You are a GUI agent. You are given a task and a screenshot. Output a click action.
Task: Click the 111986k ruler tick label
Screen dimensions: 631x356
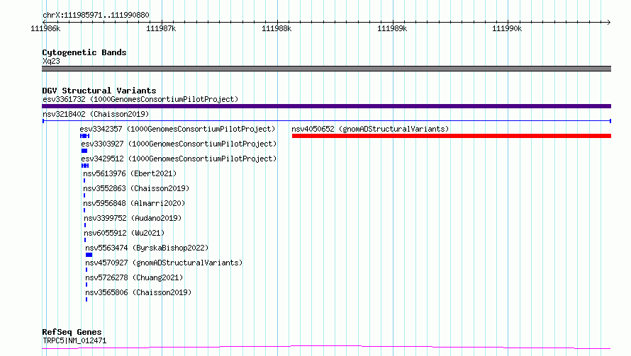pos(45,28)
